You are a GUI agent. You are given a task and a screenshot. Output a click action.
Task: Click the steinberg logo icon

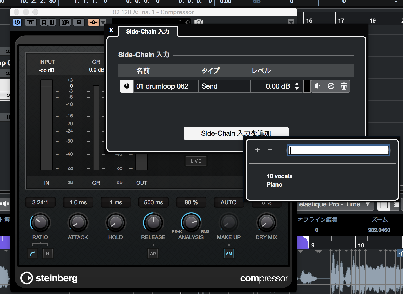[27, 278]
